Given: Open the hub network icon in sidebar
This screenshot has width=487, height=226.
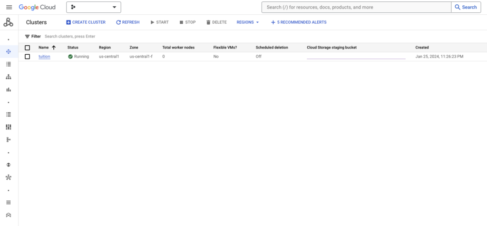Looking at the screenshot, I should click(9, 177).
